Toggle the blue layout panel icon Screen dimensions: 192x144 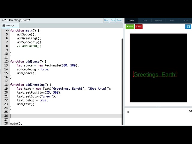point(188,27)
